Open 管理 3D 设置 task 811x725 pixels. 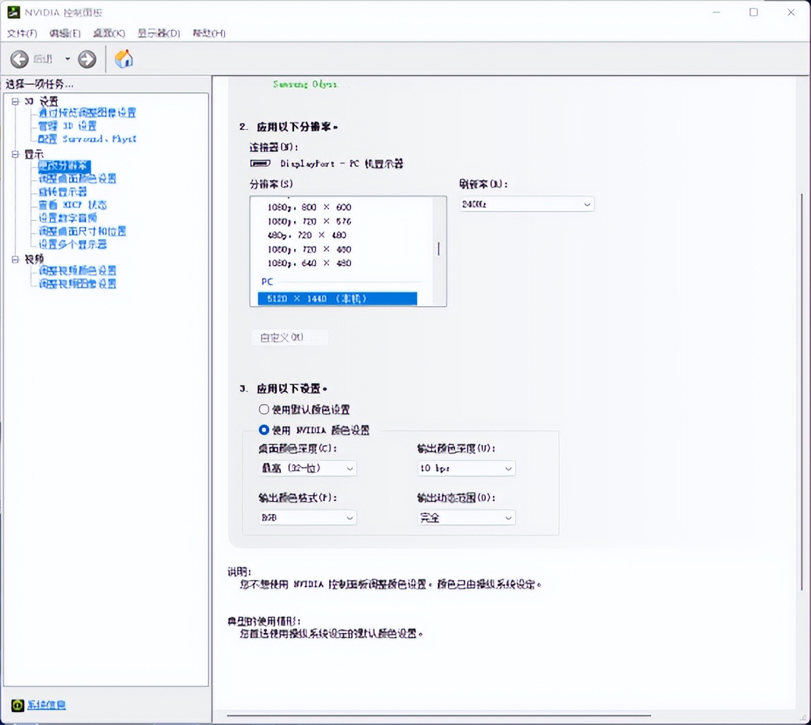pos(67,126)
